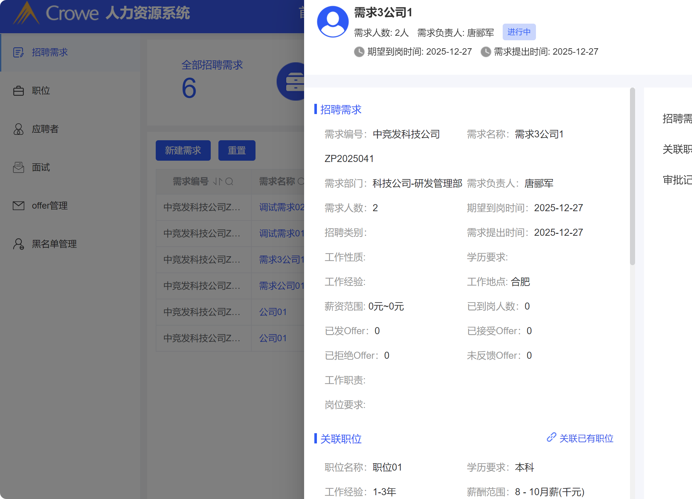Click the 面试 sidebar icon
The image size is (692, 499).
pyautogui.click(x=18, y=167)
